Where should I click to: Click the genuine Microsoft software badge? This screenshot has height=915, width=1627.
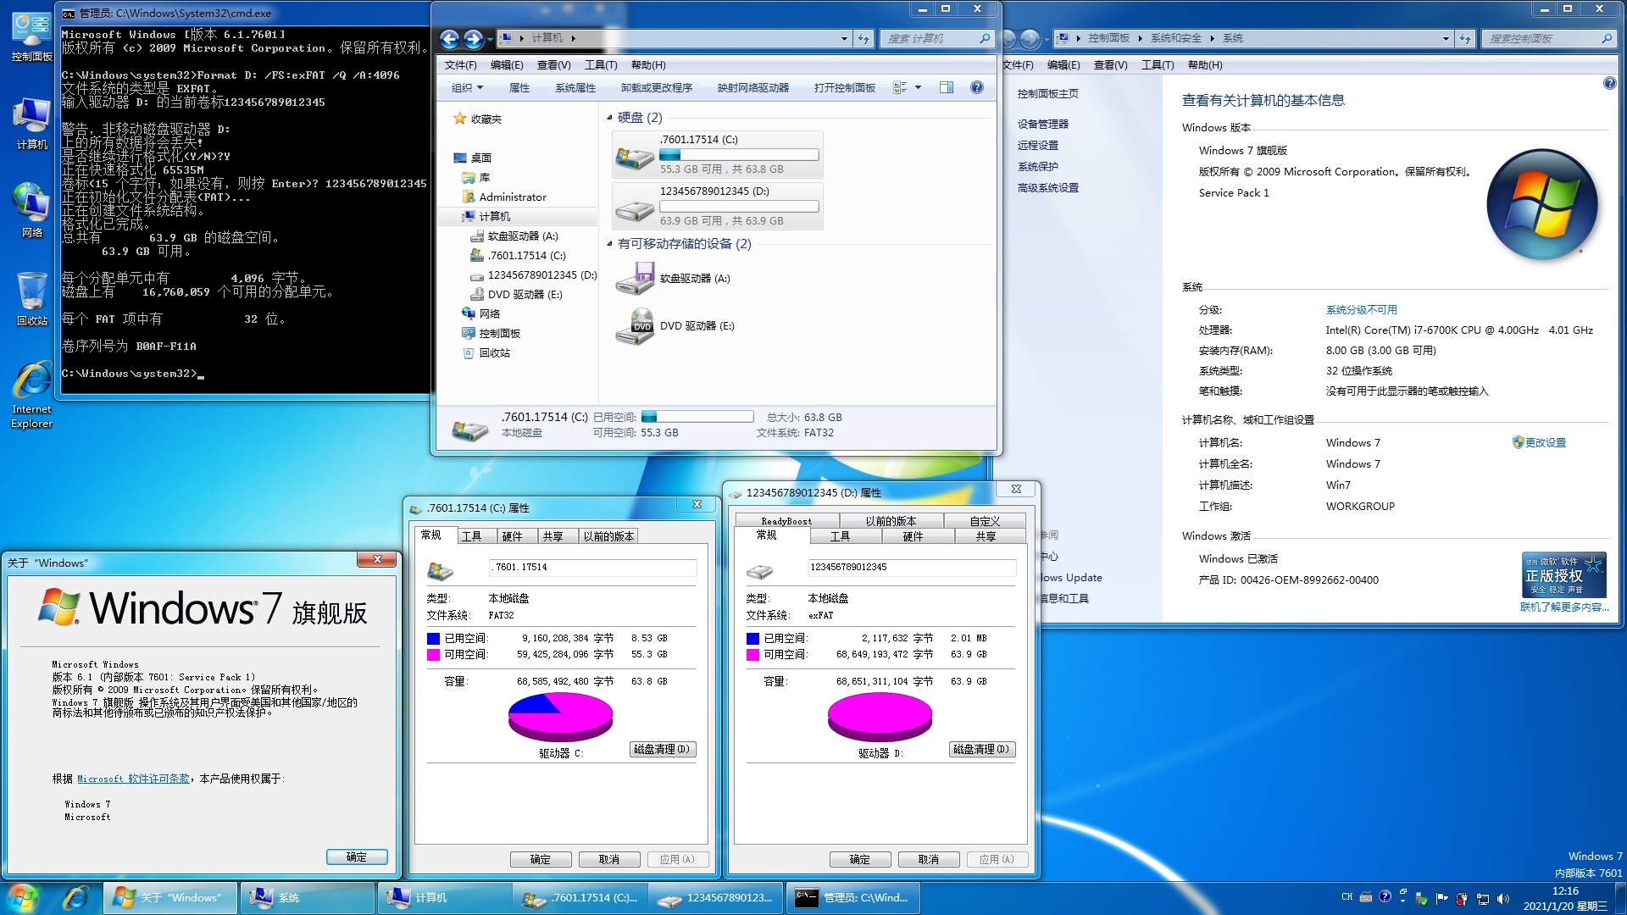pos(1564,574)
